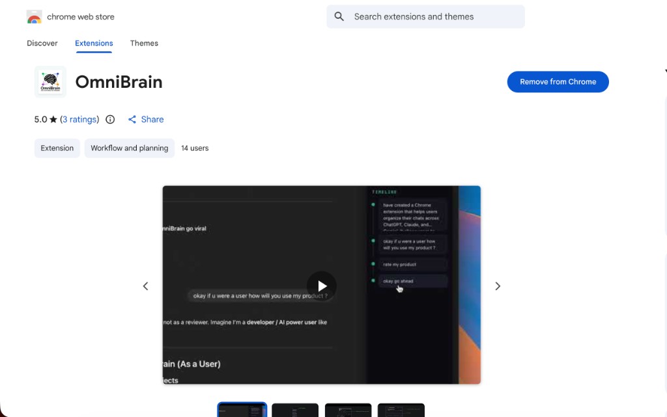The image size is (667, 417).
Task: Select the first video thumbnail below carousel
Action: [242, 410]
